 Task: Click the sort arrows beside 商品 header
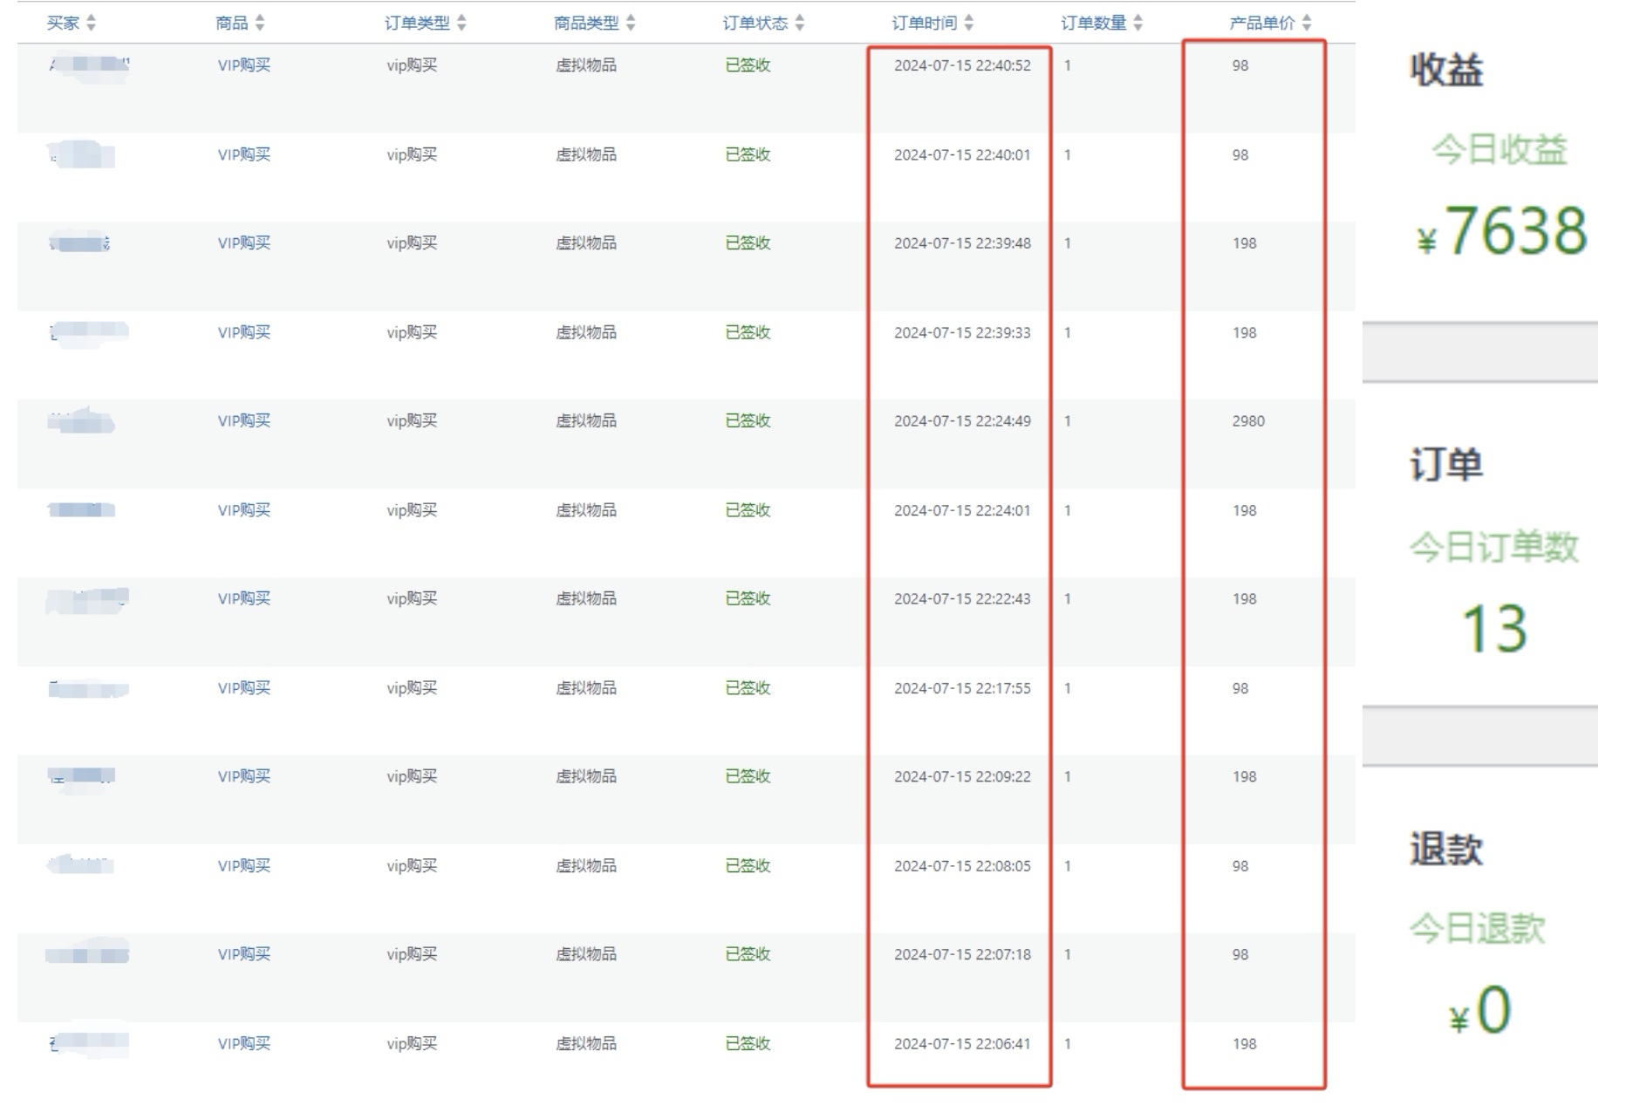260,24
